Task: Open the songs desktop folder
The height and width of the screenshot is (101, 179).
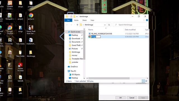Action: click(x=20, y=29)
